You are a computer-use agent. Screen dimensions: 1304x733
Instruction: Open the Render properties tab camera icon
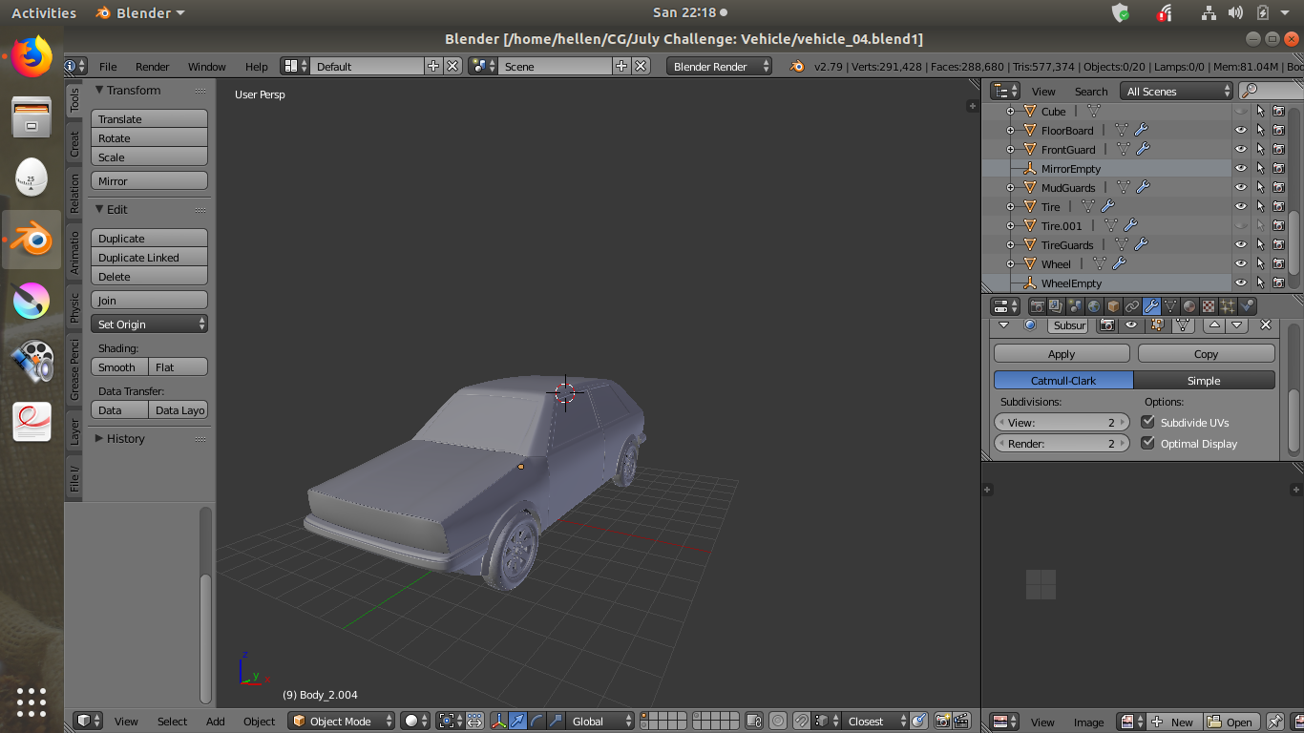(x=1038, y=306)
